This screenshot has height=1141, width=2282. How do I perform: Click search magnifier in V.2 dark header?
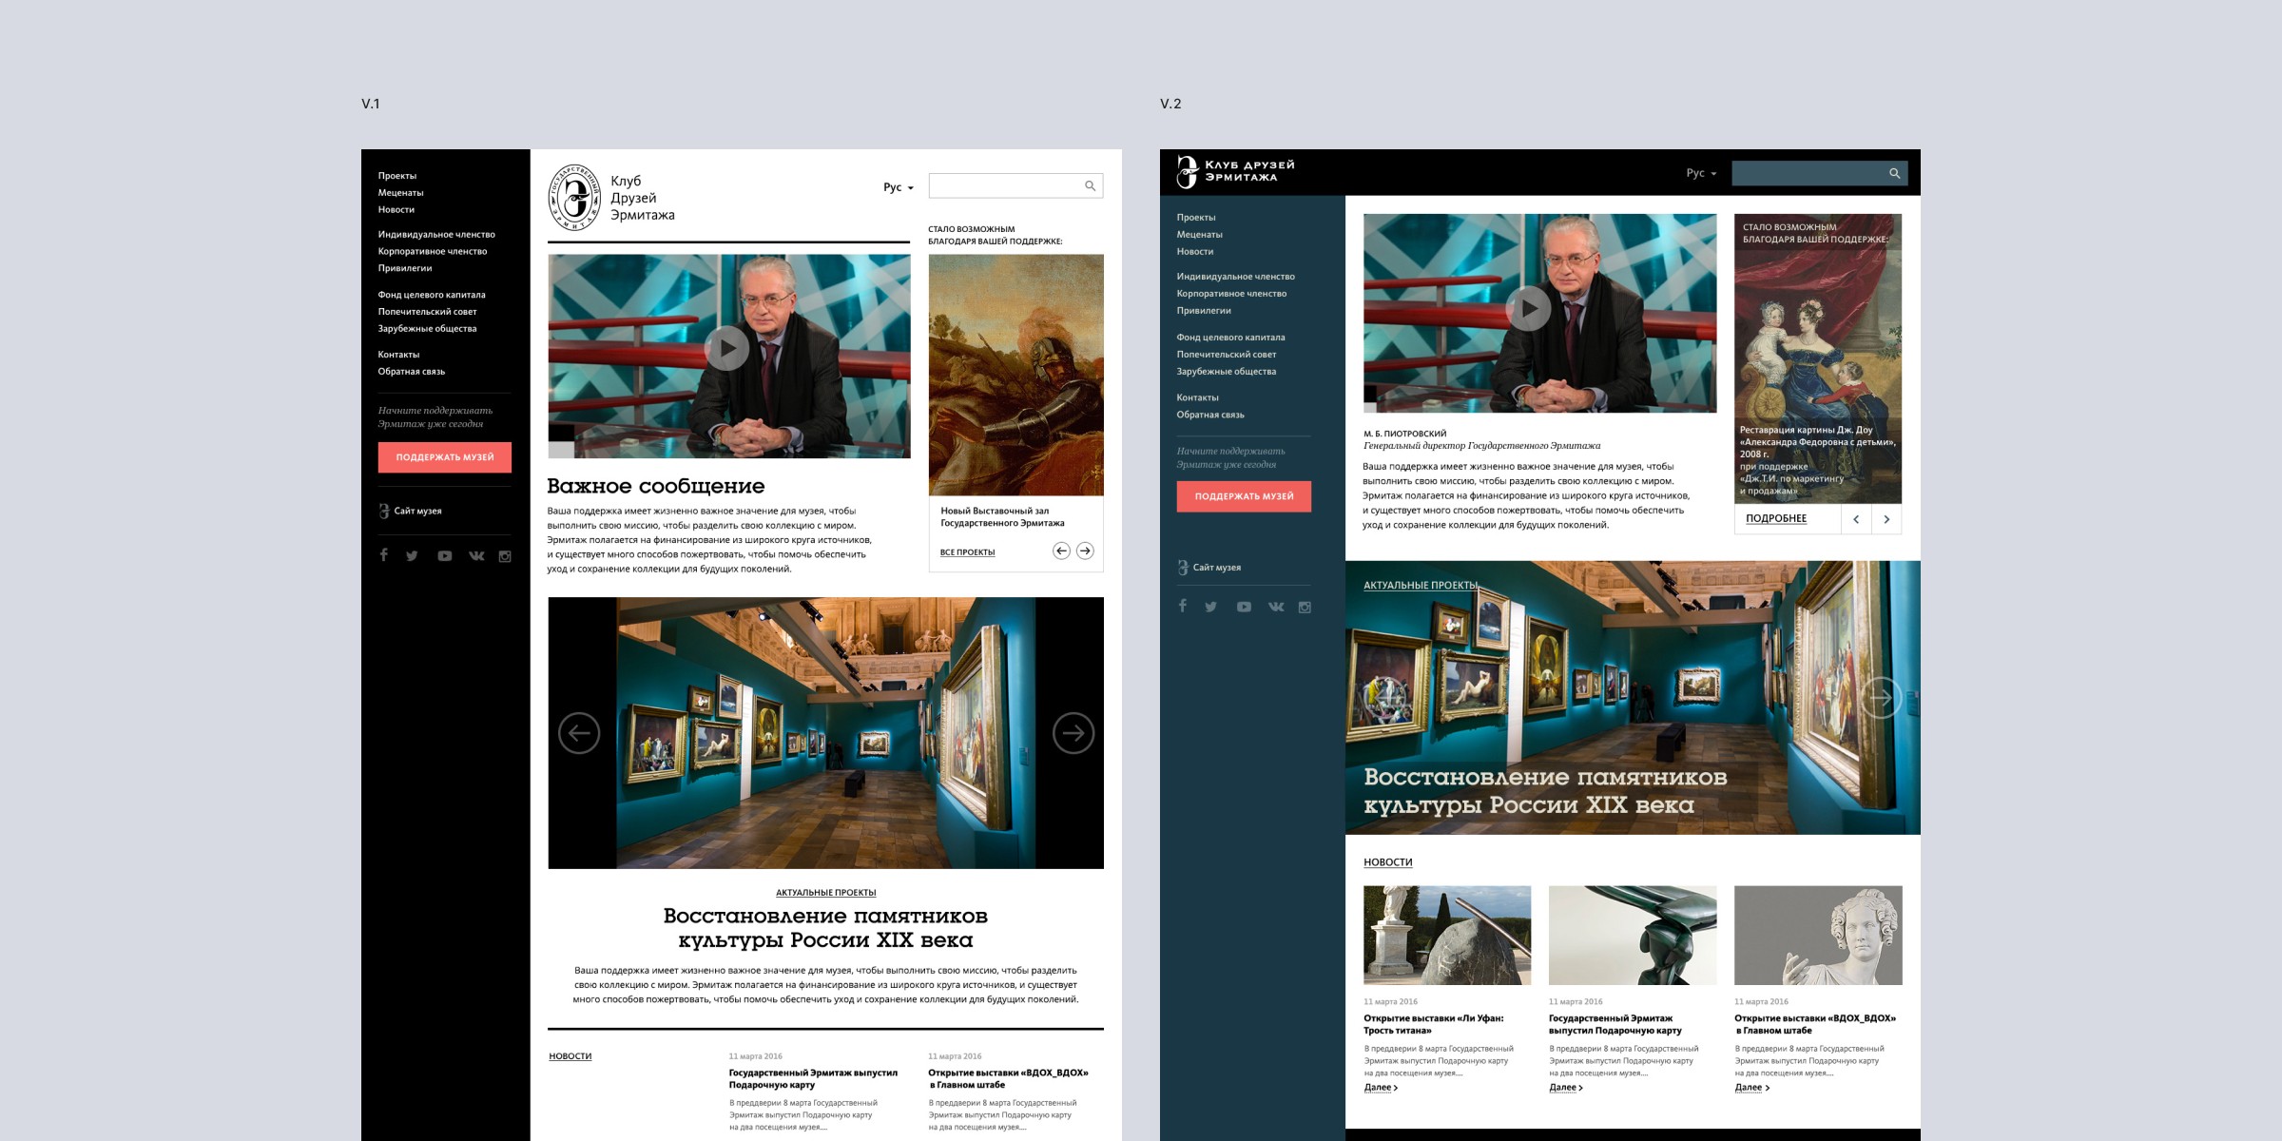(x=1894, y=173)
